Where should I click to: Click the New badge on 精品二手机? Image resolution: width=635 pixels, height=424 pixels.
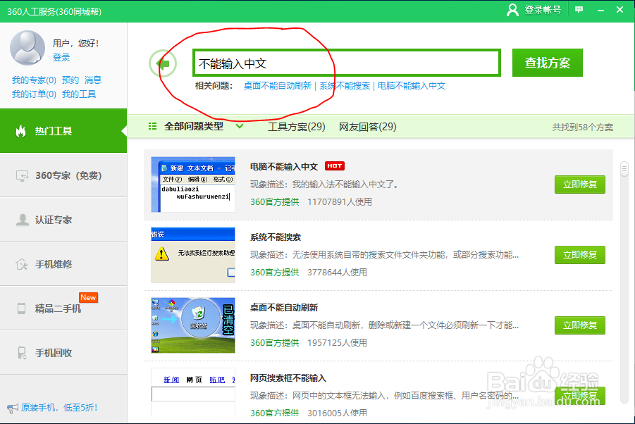[88, 297]
